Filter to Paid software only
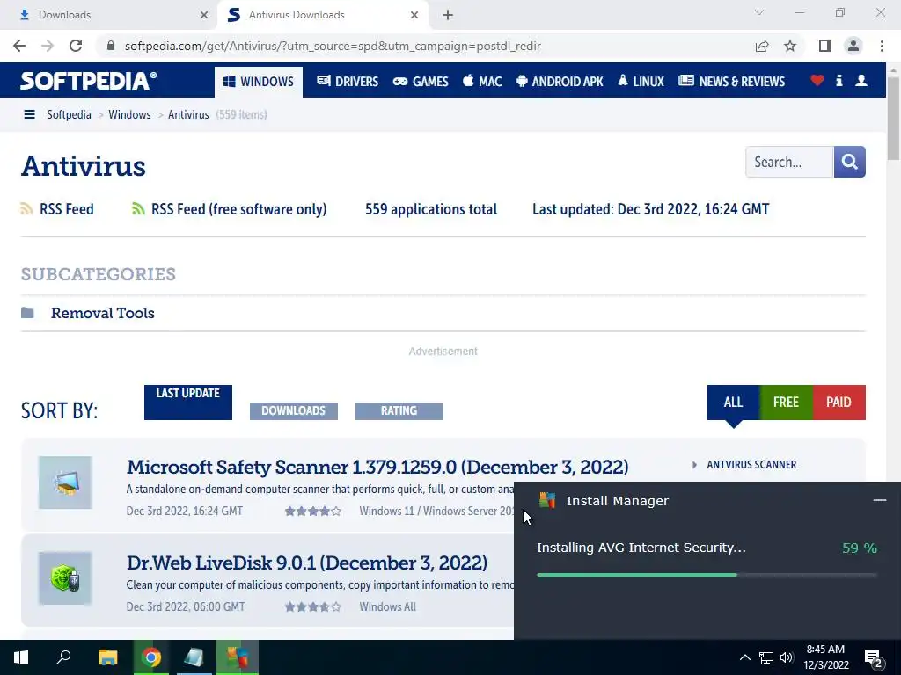 [x=839, y=403]
